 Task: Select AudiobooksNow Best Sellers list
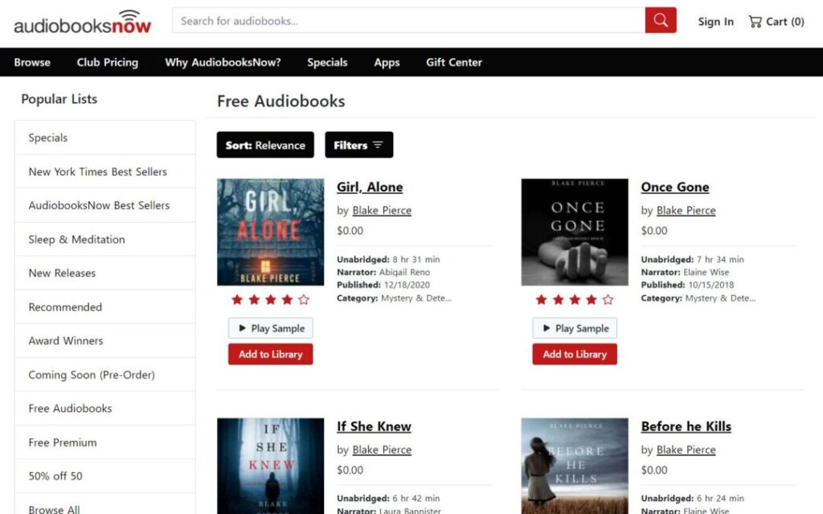pos(105,205)
